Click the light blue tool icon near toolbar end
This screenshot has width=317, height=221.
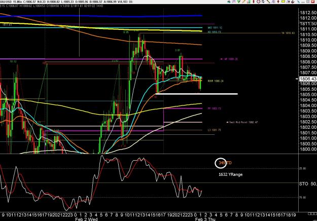pyautogui.click(x=298, y=2)
